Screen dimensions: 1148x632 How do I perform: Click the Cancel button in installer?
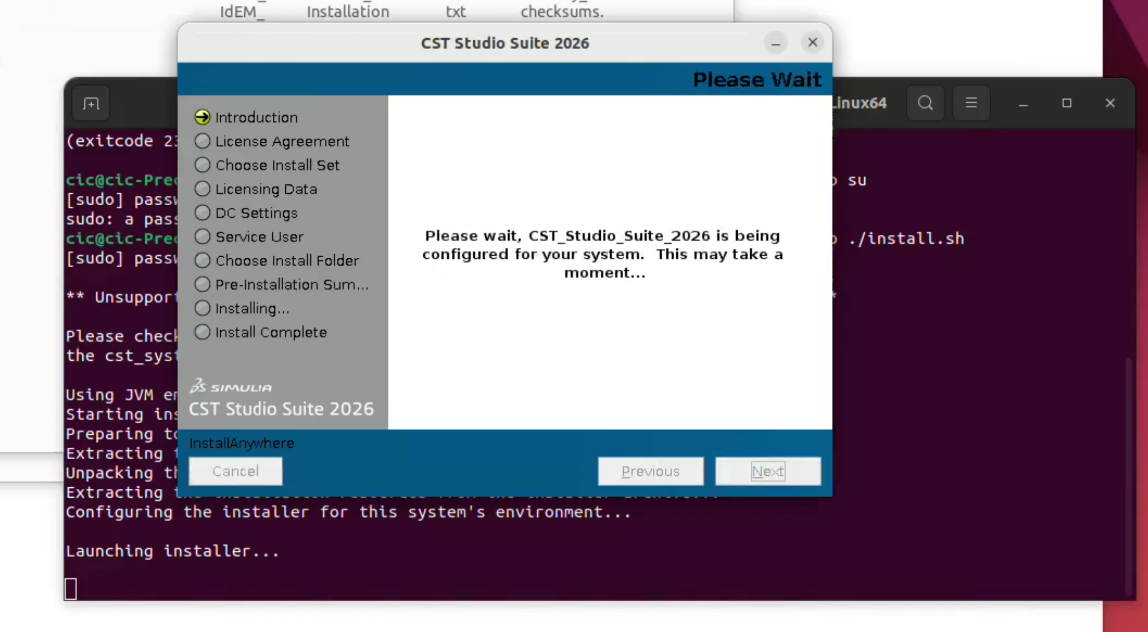click(x=236, y=471)
